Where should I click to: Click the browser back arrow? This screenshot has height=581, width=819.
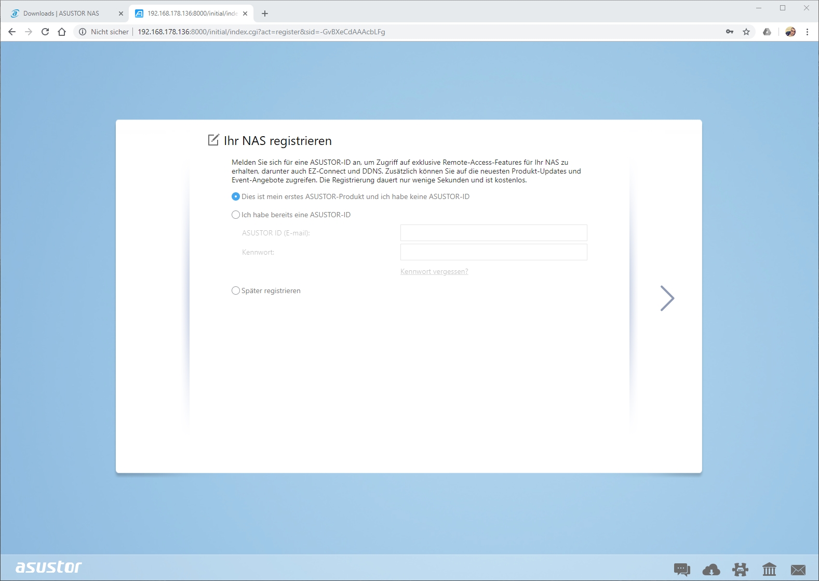click(x=12, y=32)
